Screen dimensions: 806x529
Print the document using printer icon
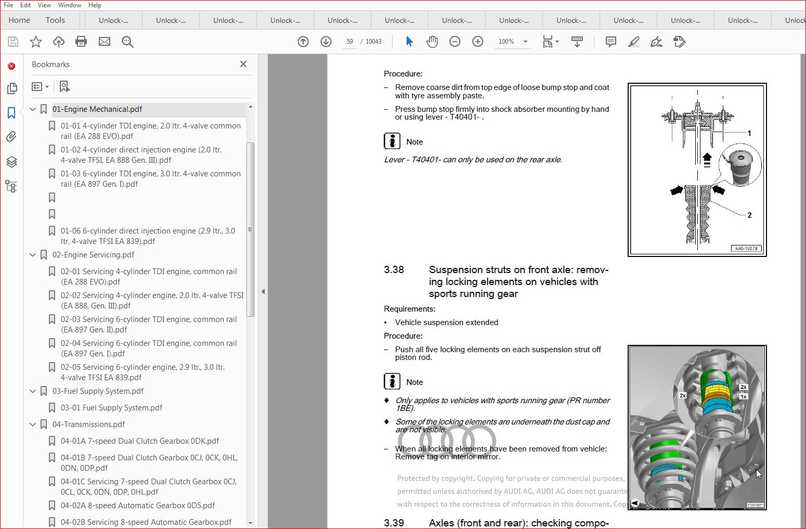click(x=81, y=42)
